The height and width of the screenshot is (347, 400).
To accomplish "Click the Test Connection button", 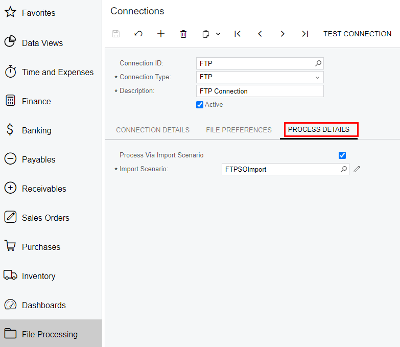I will (357, 34).
